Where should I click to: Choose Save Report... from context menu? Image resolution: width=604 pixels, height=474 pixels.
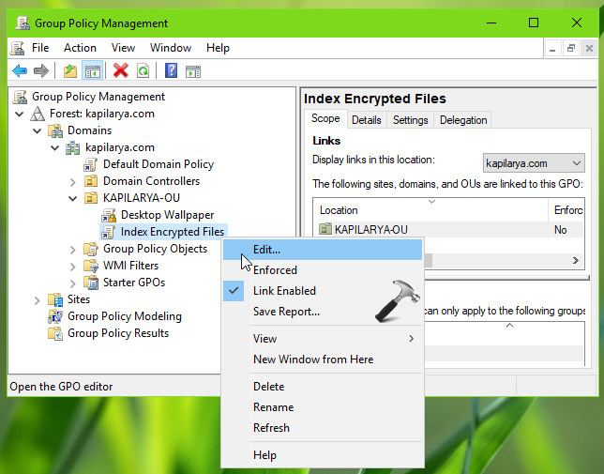point(323,312)
